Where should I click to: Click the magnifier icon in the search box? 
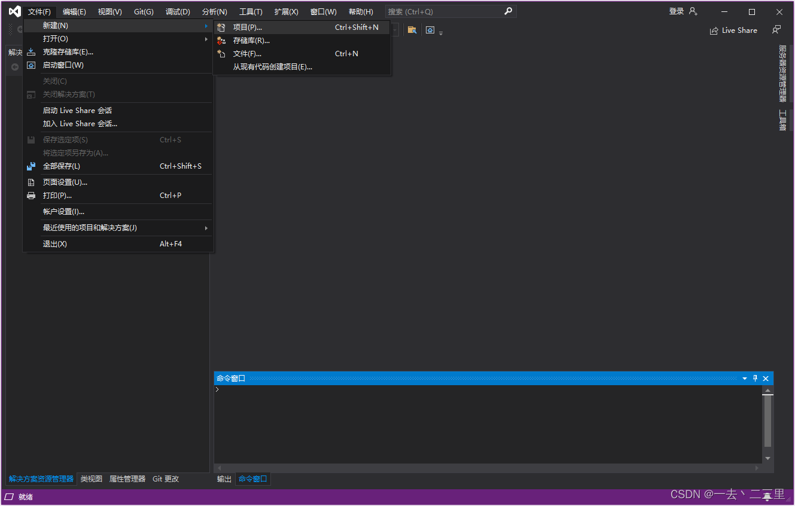pos(508,11)
